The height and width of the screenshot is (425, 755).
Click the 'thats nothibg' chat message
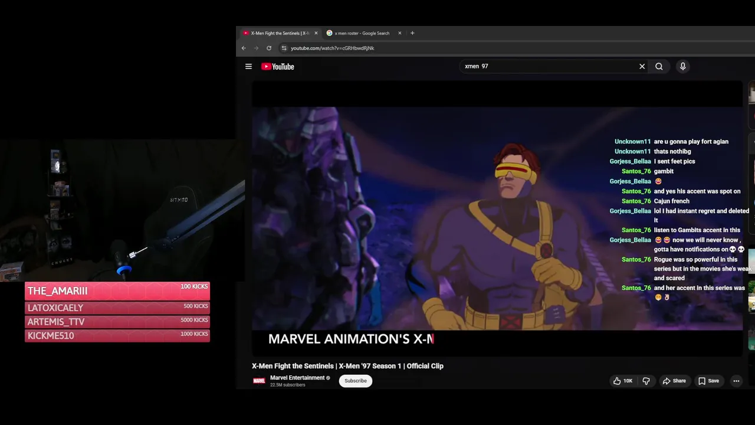[x=672, y=152]
